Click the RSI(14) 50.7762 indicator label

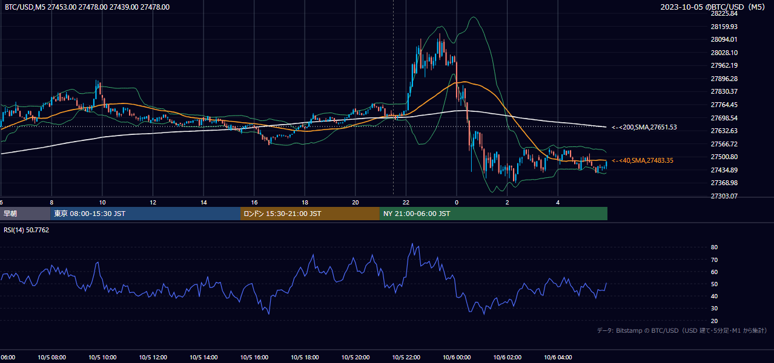(27, 230)
